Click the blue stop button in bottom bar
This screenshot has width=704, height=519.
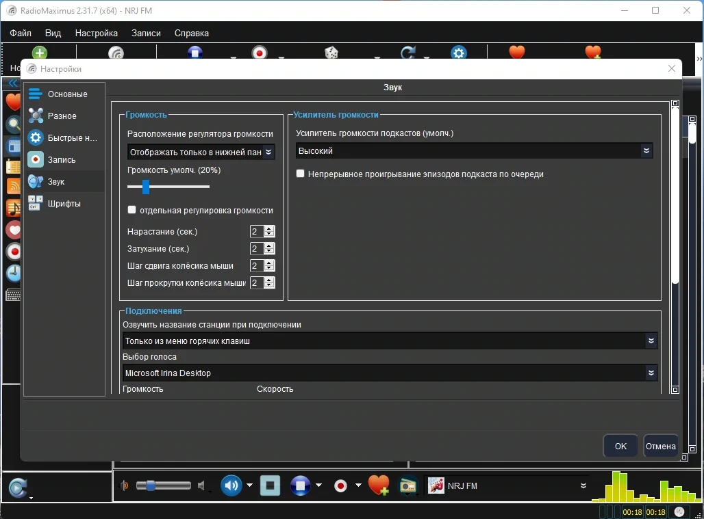click(x=301, y=485)
